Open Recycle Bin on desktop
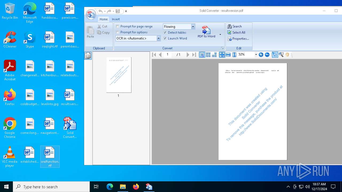 pos(10,11)
